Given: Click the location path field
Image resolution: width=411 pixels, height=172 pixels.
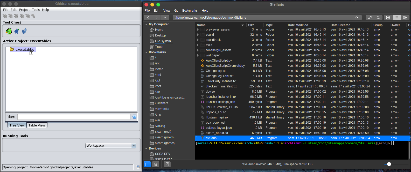Looking at the screenshot, I should click(x=267, y=18).
